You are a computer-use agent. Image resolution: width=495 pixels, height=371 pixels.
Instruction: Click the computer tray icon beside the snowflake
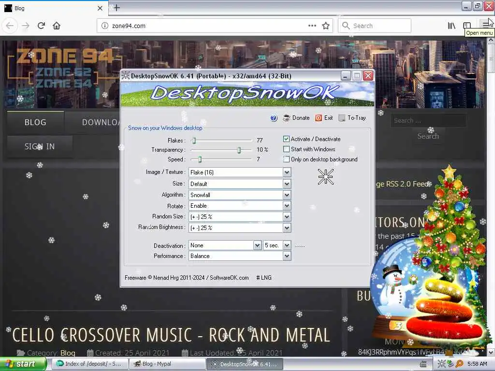[450, 364]
